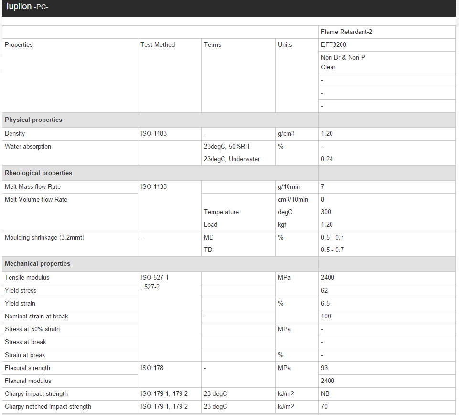The width and height of the screenshot is (459, 415).
Task: Click the Units column header
Action: [285, 45]
